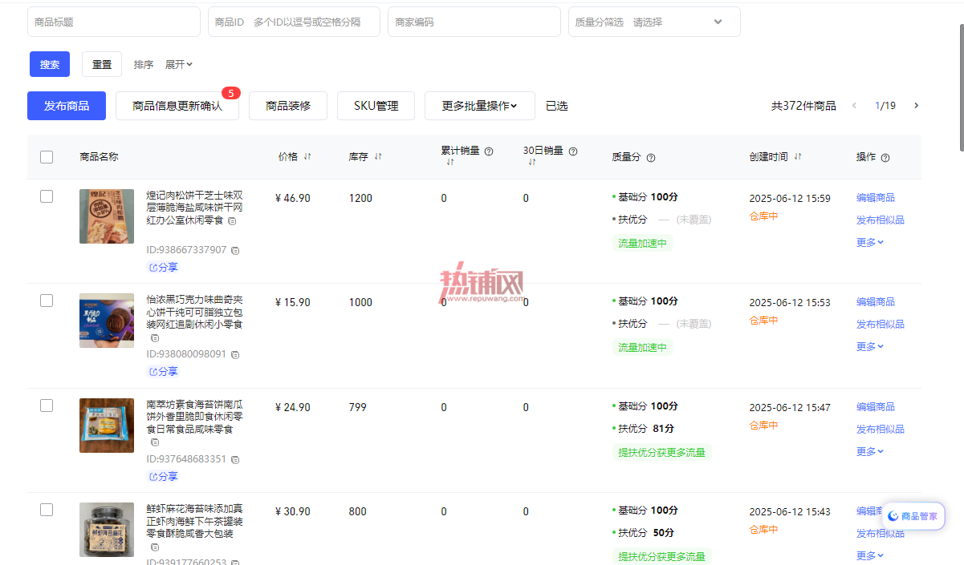Copy product ID 938667337907 via copy icon
Screen dimensions: 964x565
(235, 251)
